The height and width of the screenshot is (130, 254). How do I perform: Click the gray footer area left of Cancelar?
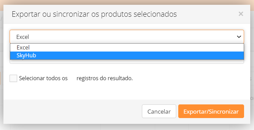point(73,111)
